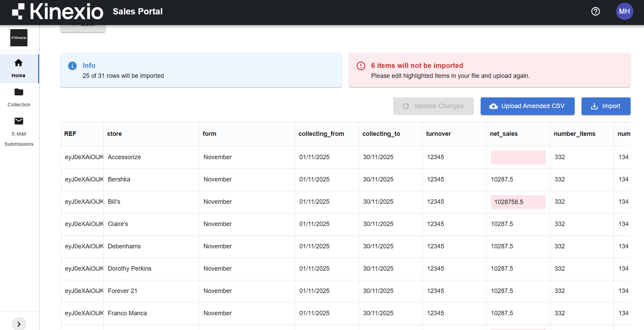The image size is (644, 330).
Task: Click the store column header
Action: click(115, 134)
